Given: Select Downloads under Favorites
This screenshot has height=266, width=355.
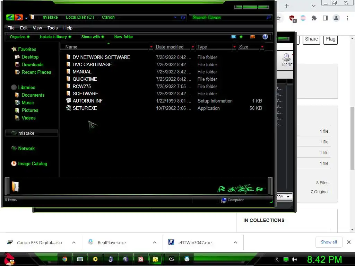Looking at the screenshot, I should pos(32,64).
